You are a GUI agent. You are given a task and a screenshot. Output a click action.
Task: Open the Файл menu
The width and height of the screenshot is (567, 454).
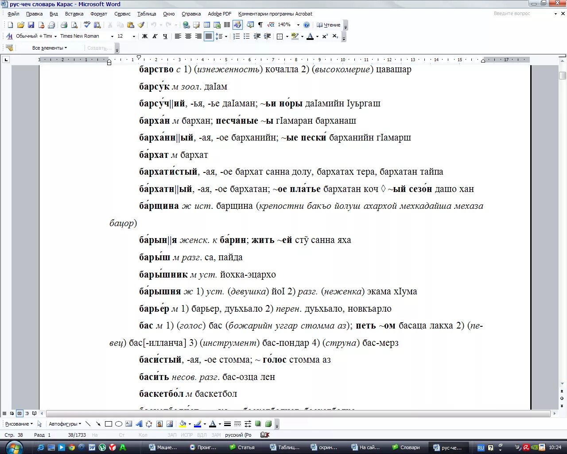(x=13, y=14)
